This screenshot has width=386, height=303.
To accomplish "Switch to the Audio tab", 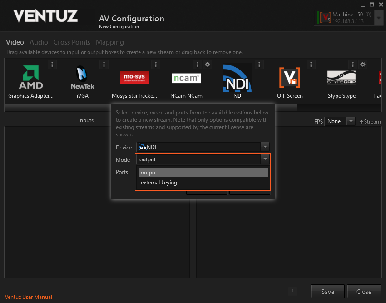I will tap(39, 42).
